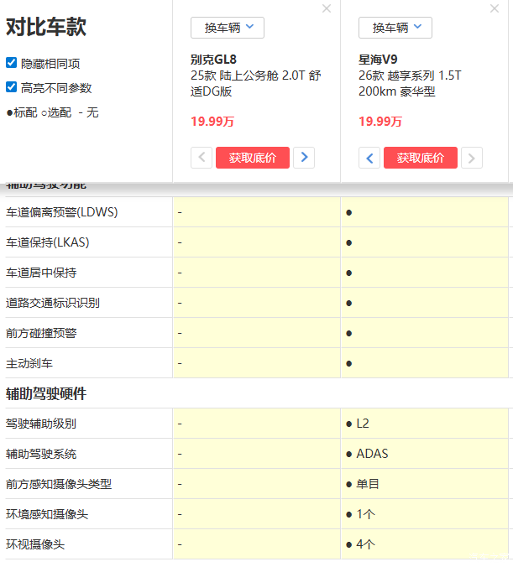
Task: Open the 星海V9 model name link
Action: point(378,60)
